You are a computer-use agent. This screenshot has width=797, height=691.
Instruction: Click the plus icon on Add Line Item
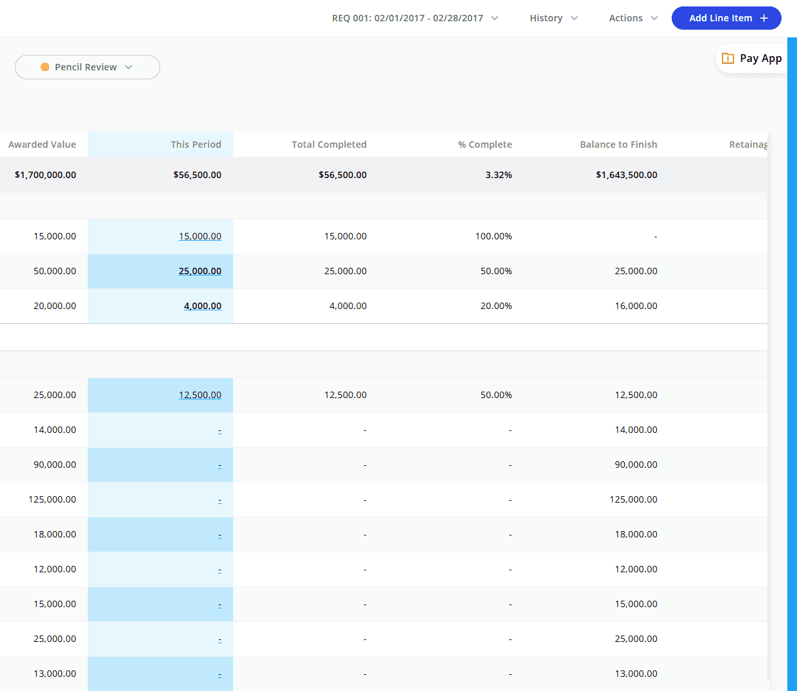tap(764, 18)
